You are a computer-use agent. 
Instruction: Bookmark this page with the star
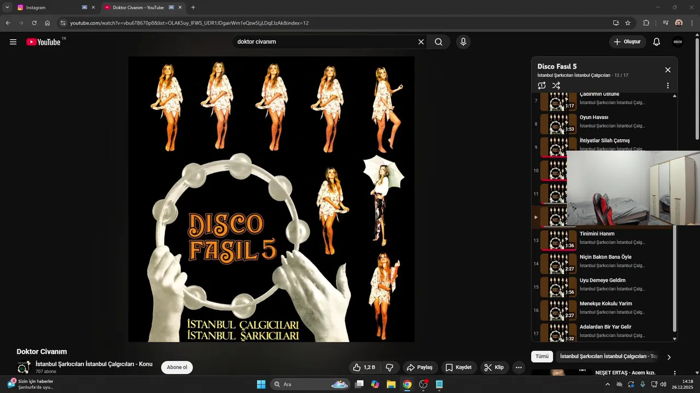[x=628, y=23]
